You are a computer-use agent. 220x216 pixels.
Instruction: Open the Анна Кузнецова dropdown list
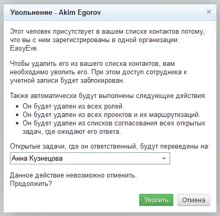click(90, 159)
